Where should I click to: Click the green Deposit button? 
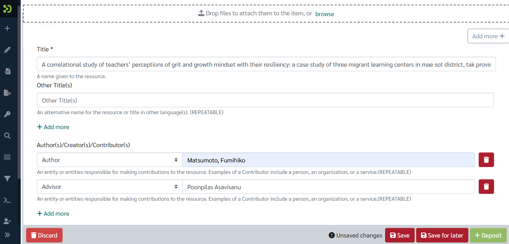488,235
